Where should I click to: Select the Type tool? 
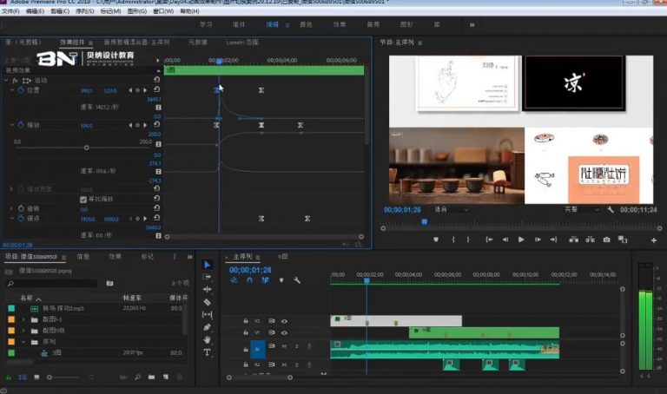coord(207,353)
